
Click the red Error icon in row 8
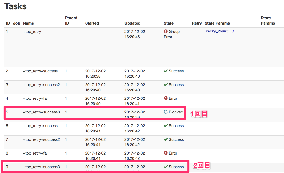[166, 153]
